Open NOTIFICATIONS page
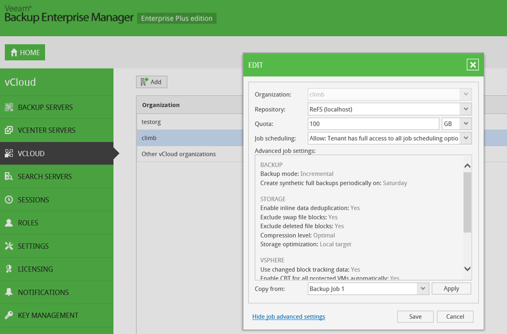The image size is (507, 334). click(56, 292)
